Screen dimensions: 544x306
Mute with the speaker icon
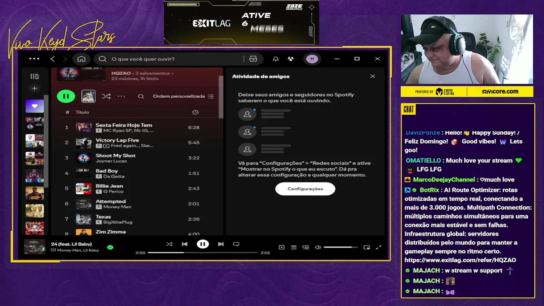point(317,247)
